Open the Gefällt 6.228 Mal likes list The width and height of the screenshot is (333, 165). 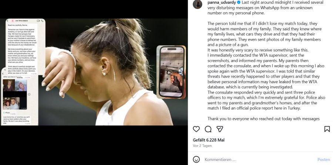point(209,140)
